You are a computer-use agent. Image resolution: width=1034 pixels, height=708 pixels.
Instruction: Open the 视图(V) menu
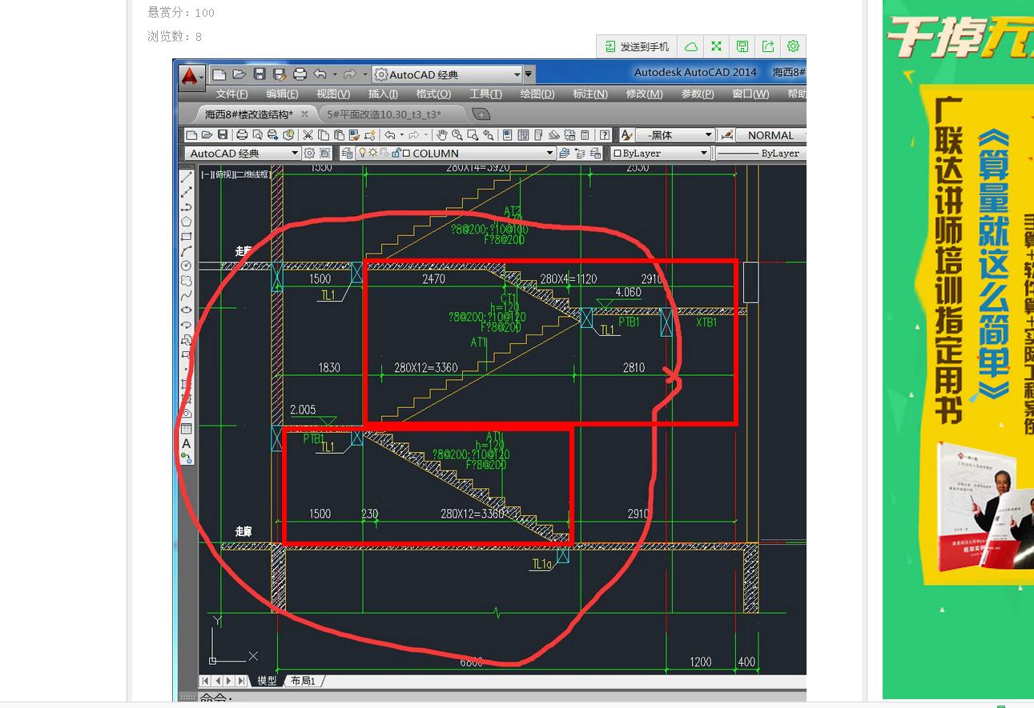pos(332,94)
